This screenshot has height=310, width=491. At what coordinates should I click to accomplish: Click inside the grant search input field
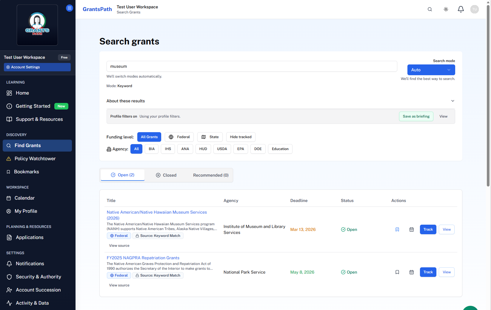pos(252,66)
